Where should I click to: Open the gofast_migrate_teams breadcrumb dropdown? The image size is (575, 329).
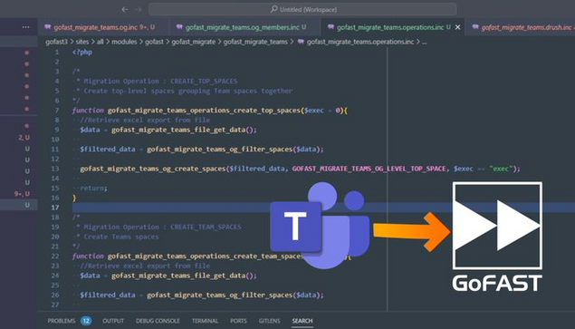coord(255,42)
